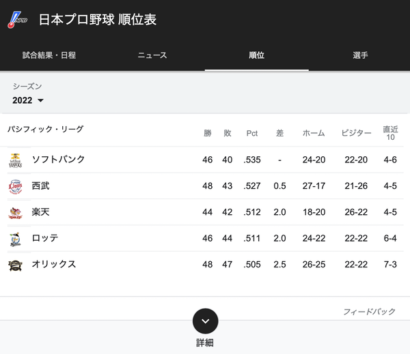Open the ソフトバンク team name link
410x354 pixels.
point(58,159)
